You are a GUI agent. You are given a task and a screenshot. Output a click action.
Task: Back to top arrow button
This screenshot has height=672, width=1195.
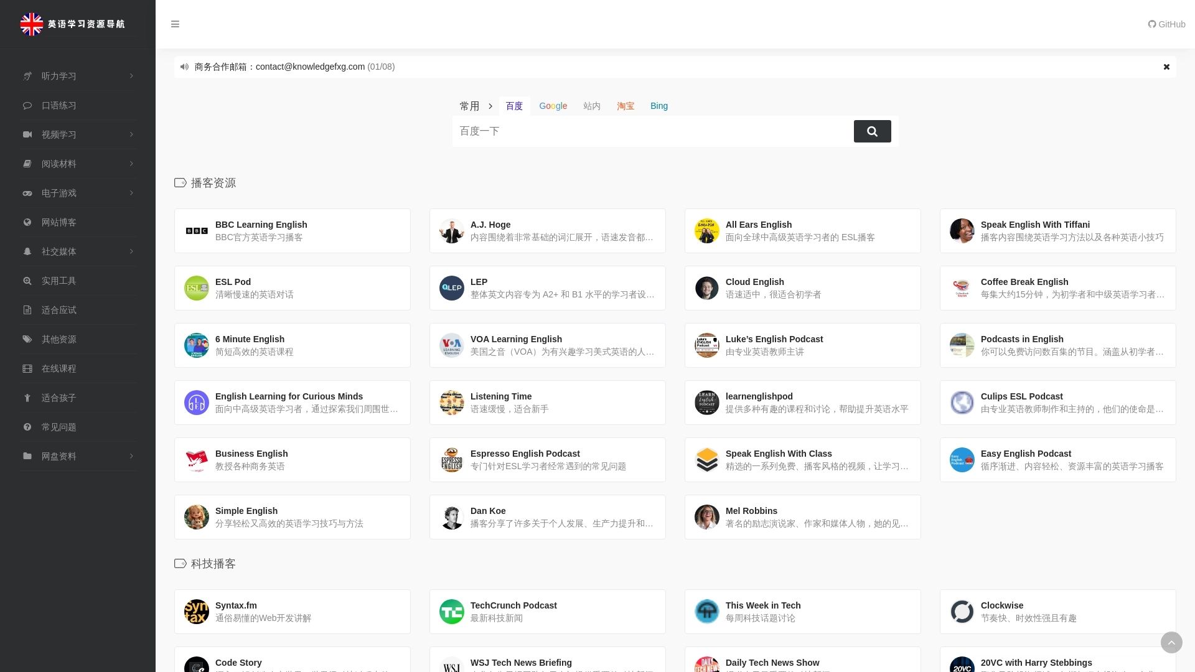[x=1171, y=642]
